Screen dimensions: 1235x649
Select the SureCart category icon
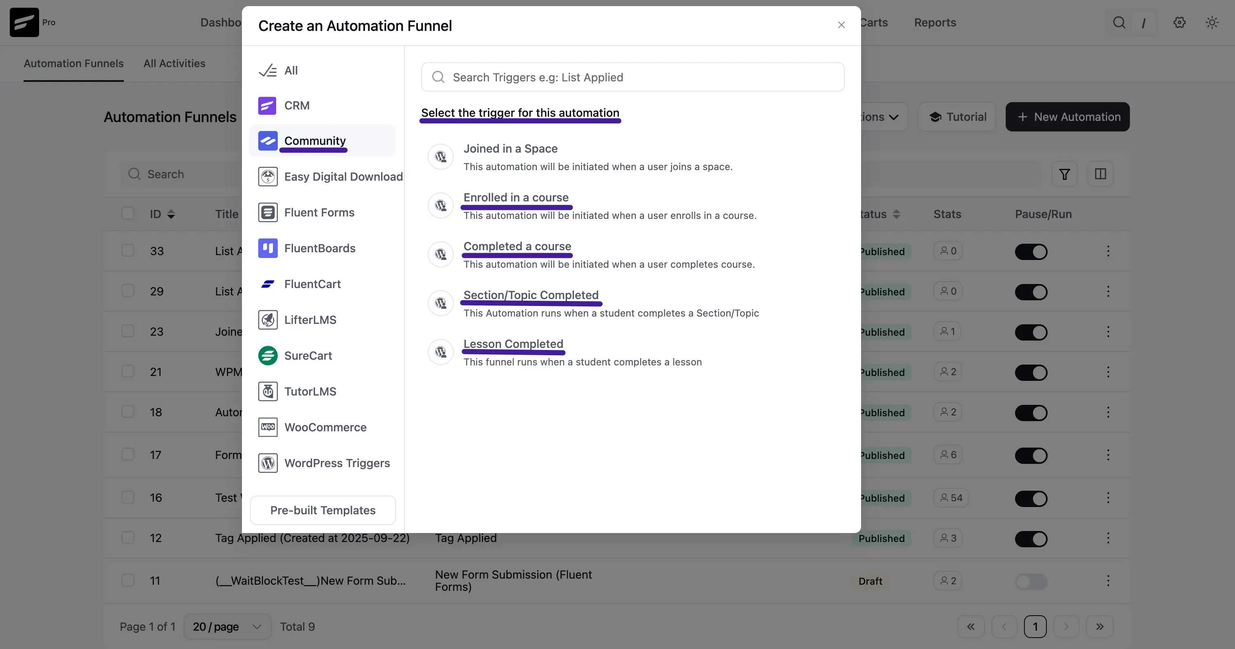coord(268,355)
